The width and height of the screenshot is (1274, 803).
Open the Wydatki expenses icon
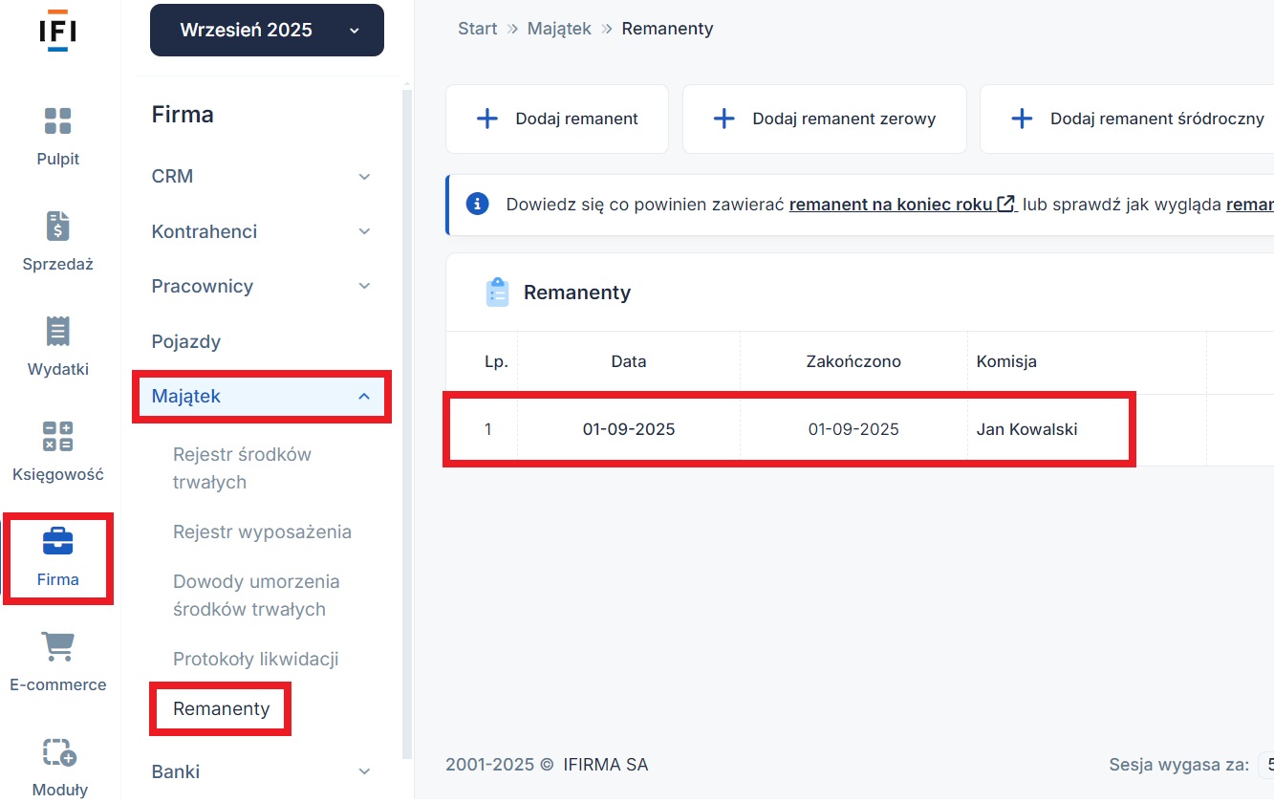[x=57, y=333]
